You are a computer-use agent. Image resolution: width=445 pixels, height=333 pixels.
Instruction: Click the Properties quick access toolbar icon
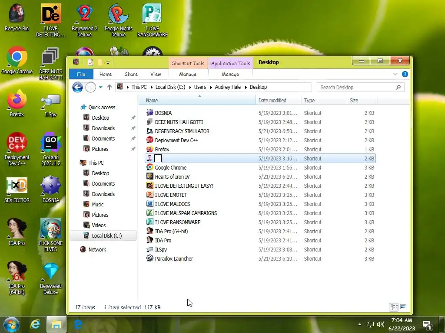pos(90,62)
